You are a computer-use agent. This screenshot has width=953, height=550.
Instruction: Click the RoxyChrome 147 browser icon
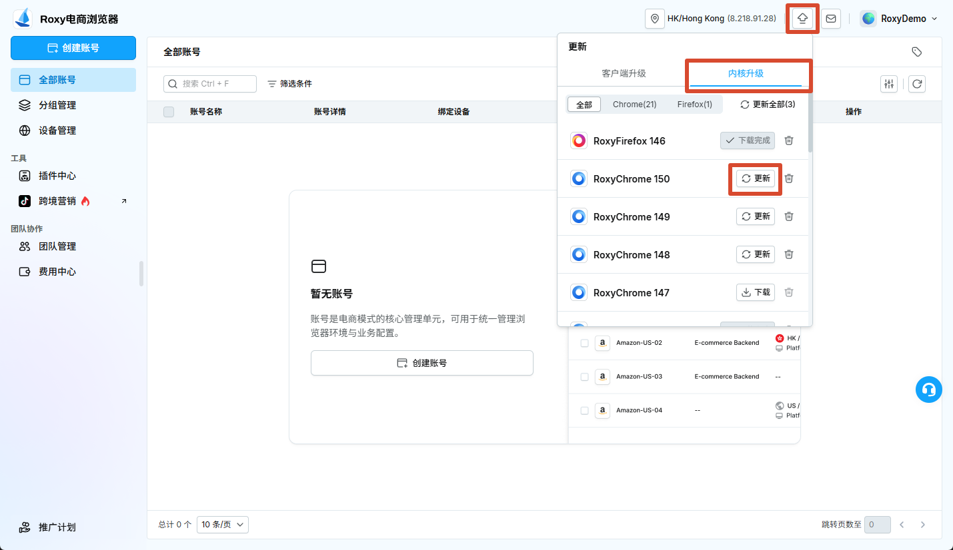(579, 292)
